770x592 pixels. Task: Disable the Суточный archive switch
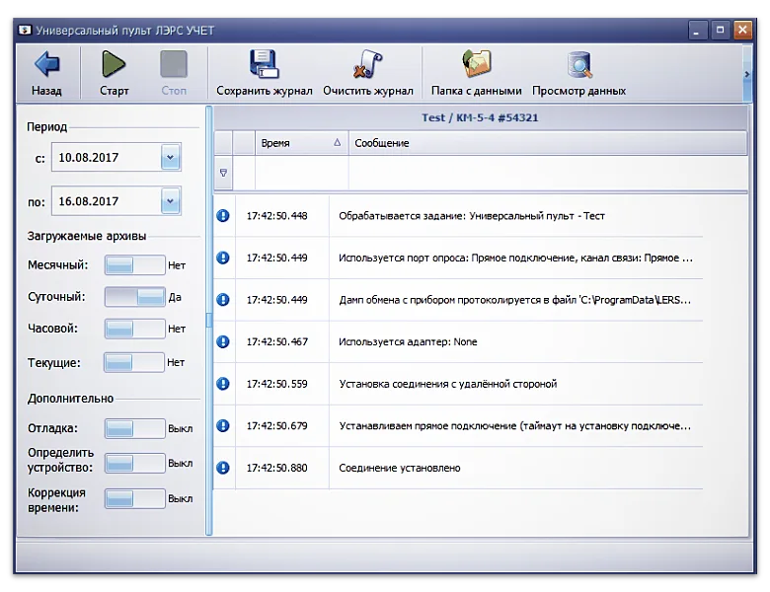(x=134, y=297)
